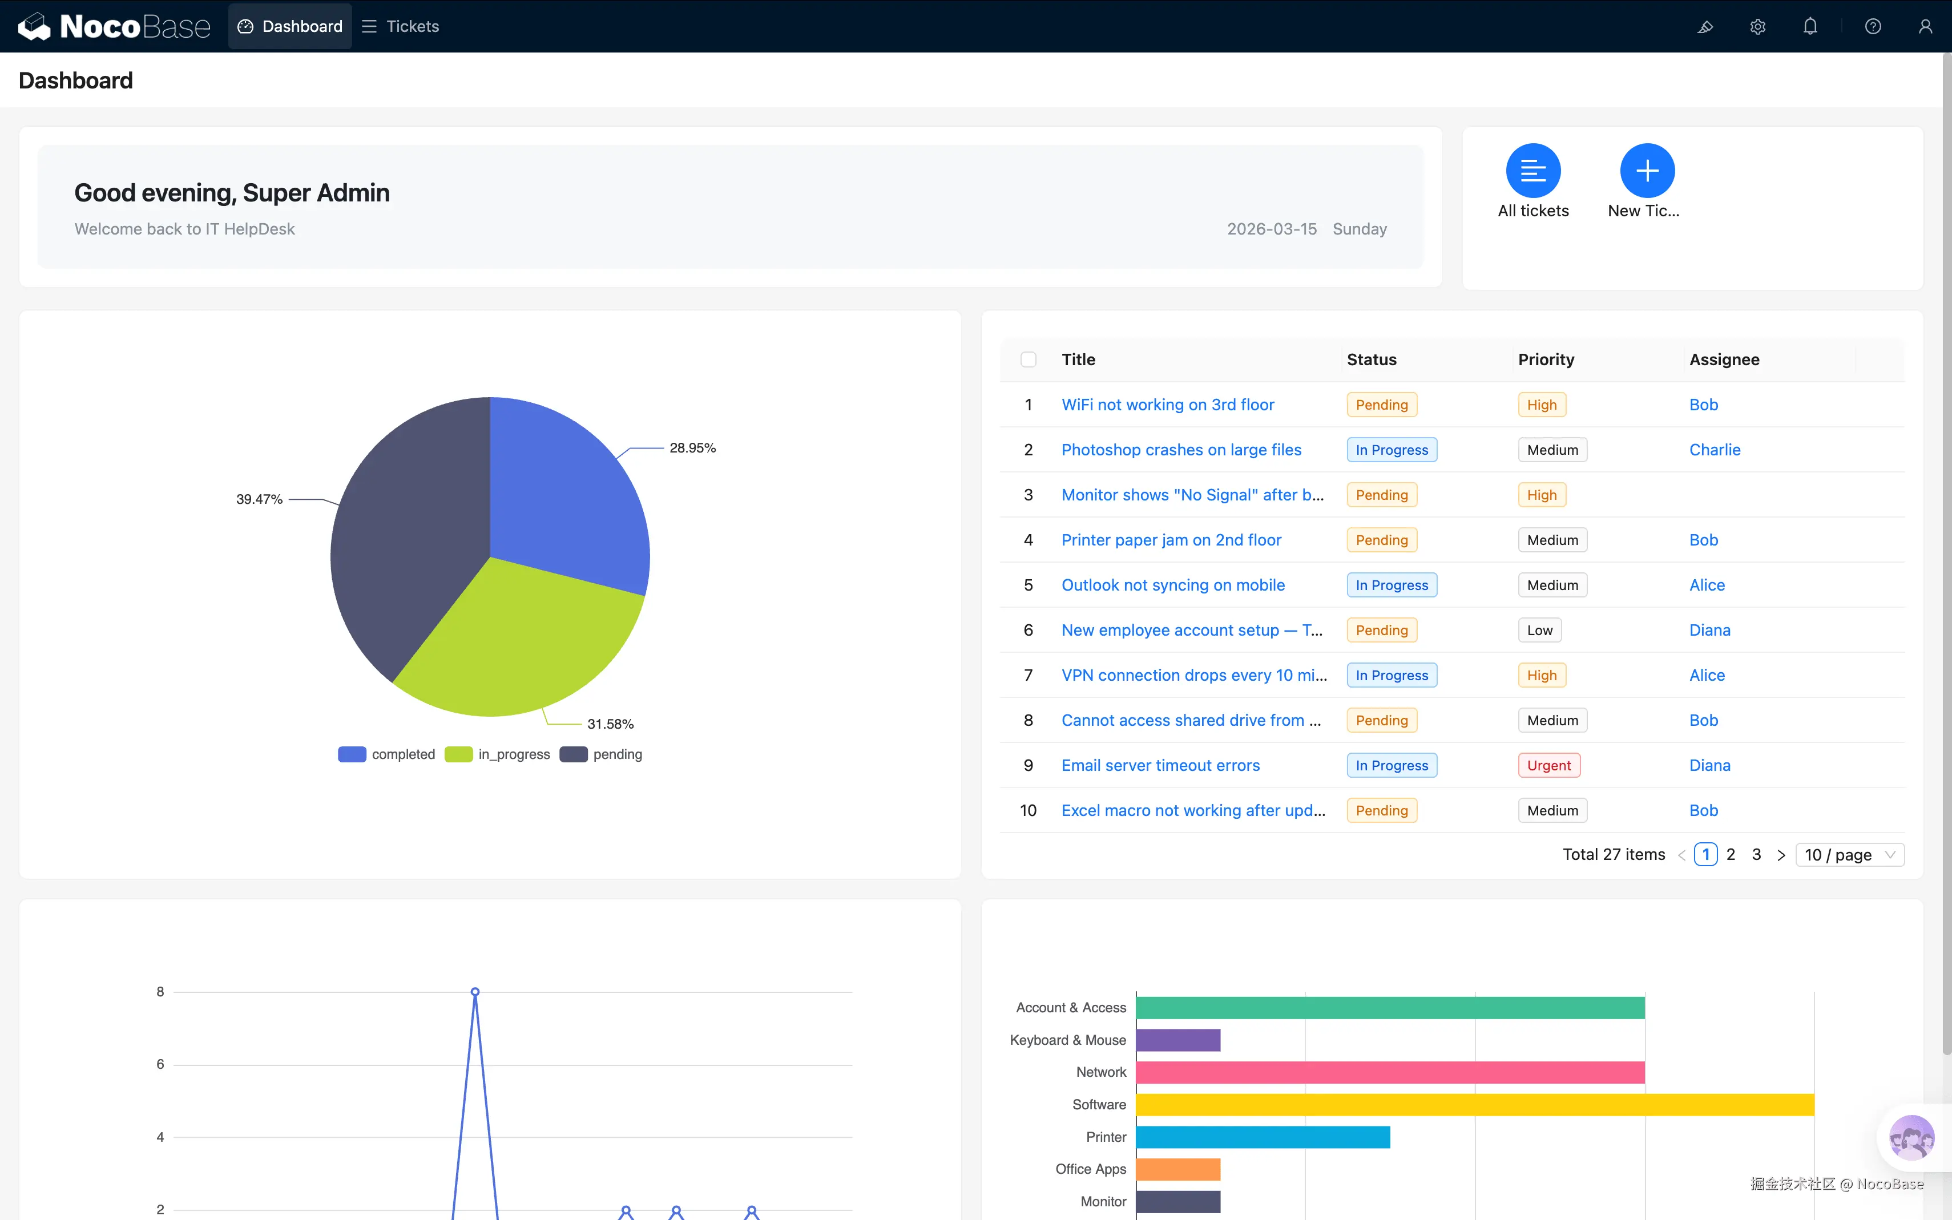The image size is (1952, 1220).
Task: Click assignee Charlie's link
Action: coord(1715,450)
